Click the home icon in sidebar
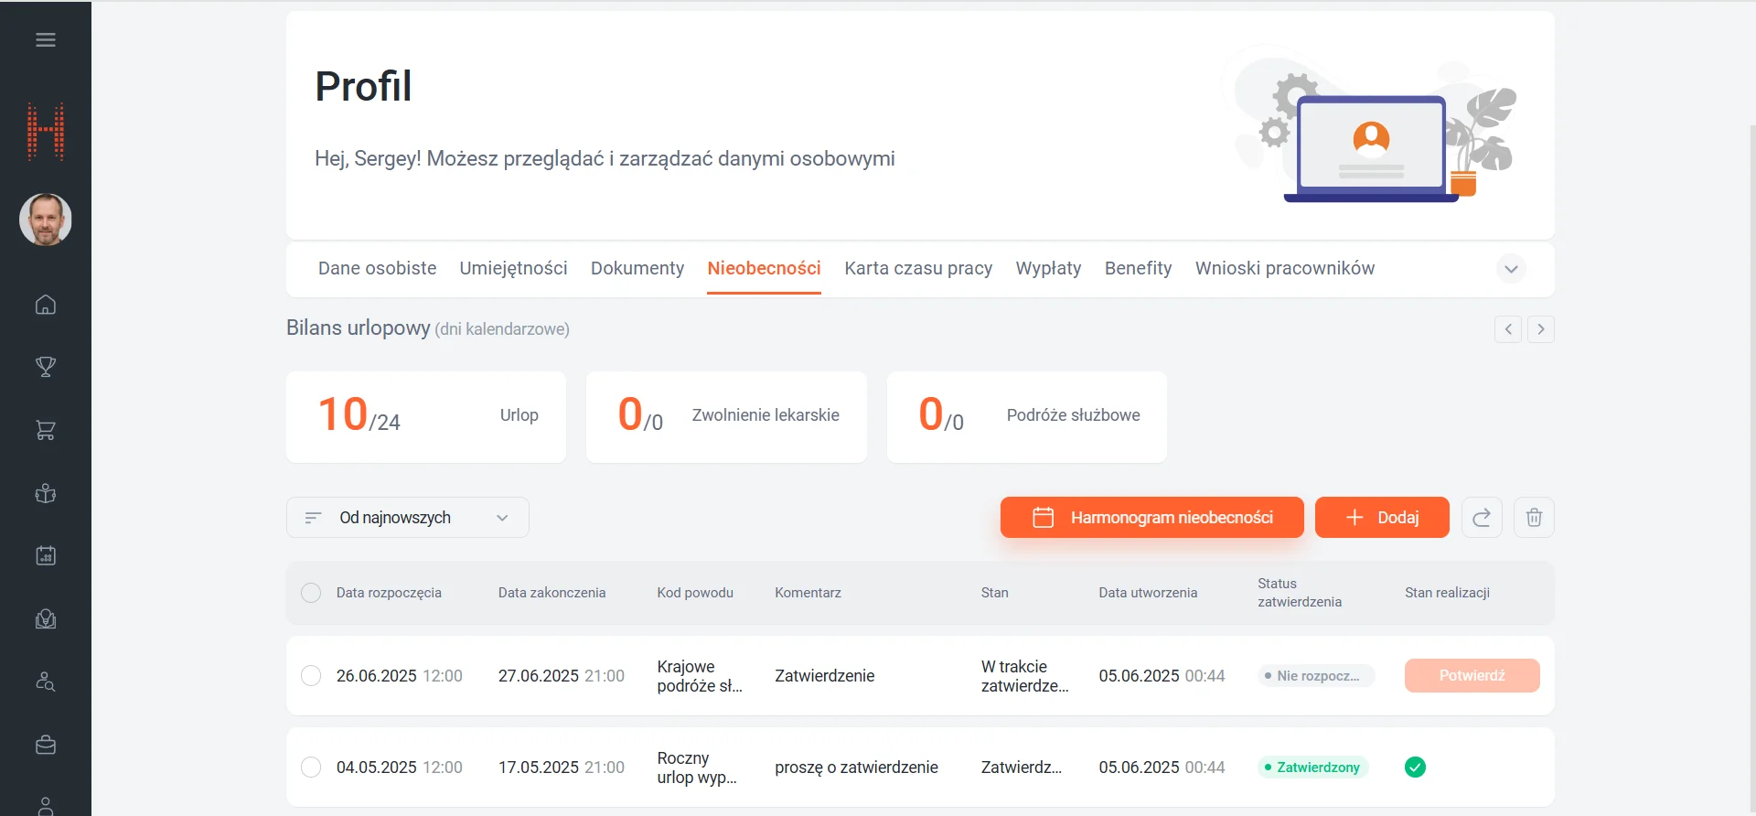Viewport: 1756px width, 816px height. (x=46, y=305)
